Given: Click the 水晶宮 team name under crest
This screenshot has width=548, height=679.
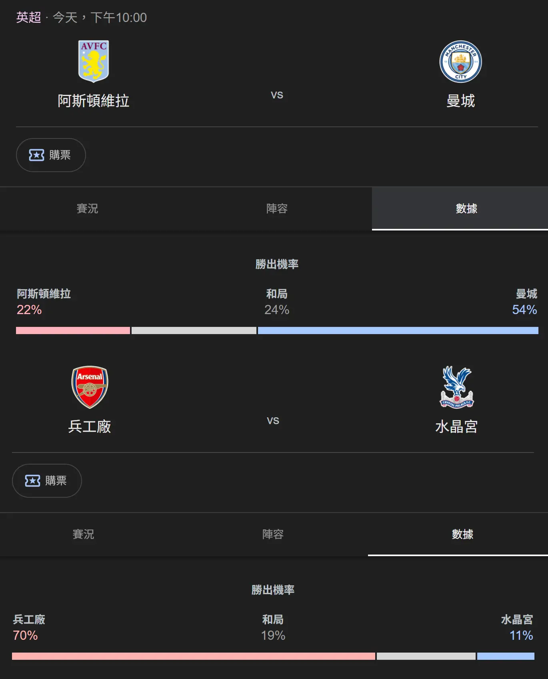Looking at the screenshot, I should 456,427.
